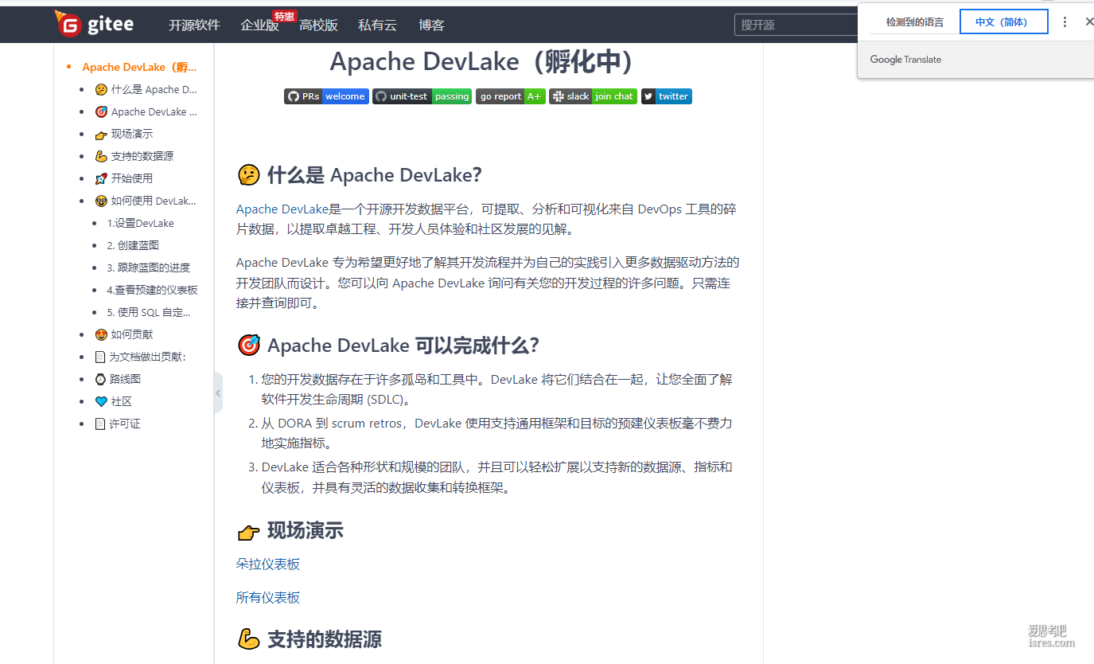Go to 如何贡献 outline item
The width and height of the screenshot is (1094, 664).
tap(124, 334)
